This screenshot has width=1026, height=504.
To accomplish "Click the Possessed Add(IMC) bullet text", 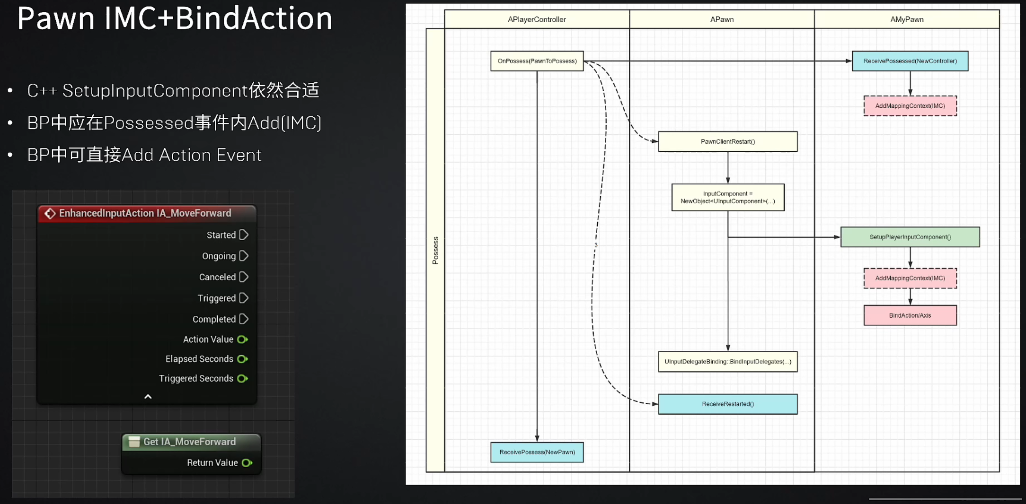I will pyautogui.click(x=174, y=123).
